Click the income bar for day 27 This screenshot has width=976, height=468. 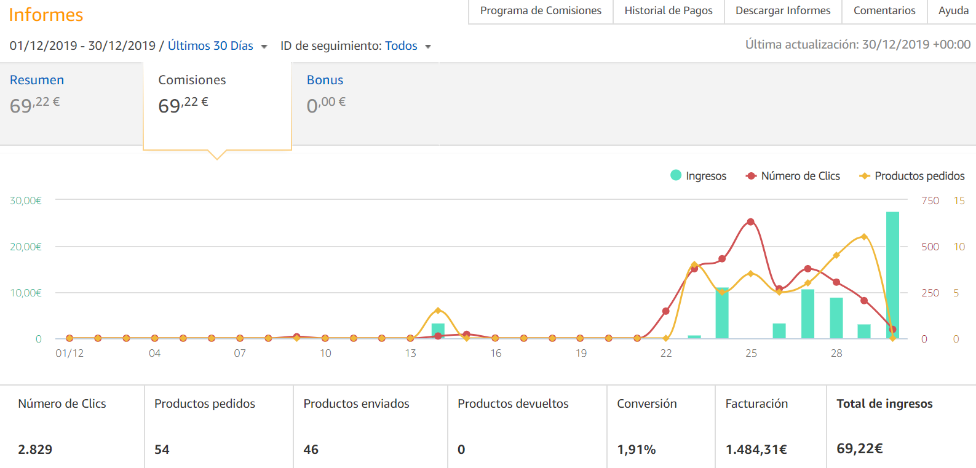coord(807,314)
